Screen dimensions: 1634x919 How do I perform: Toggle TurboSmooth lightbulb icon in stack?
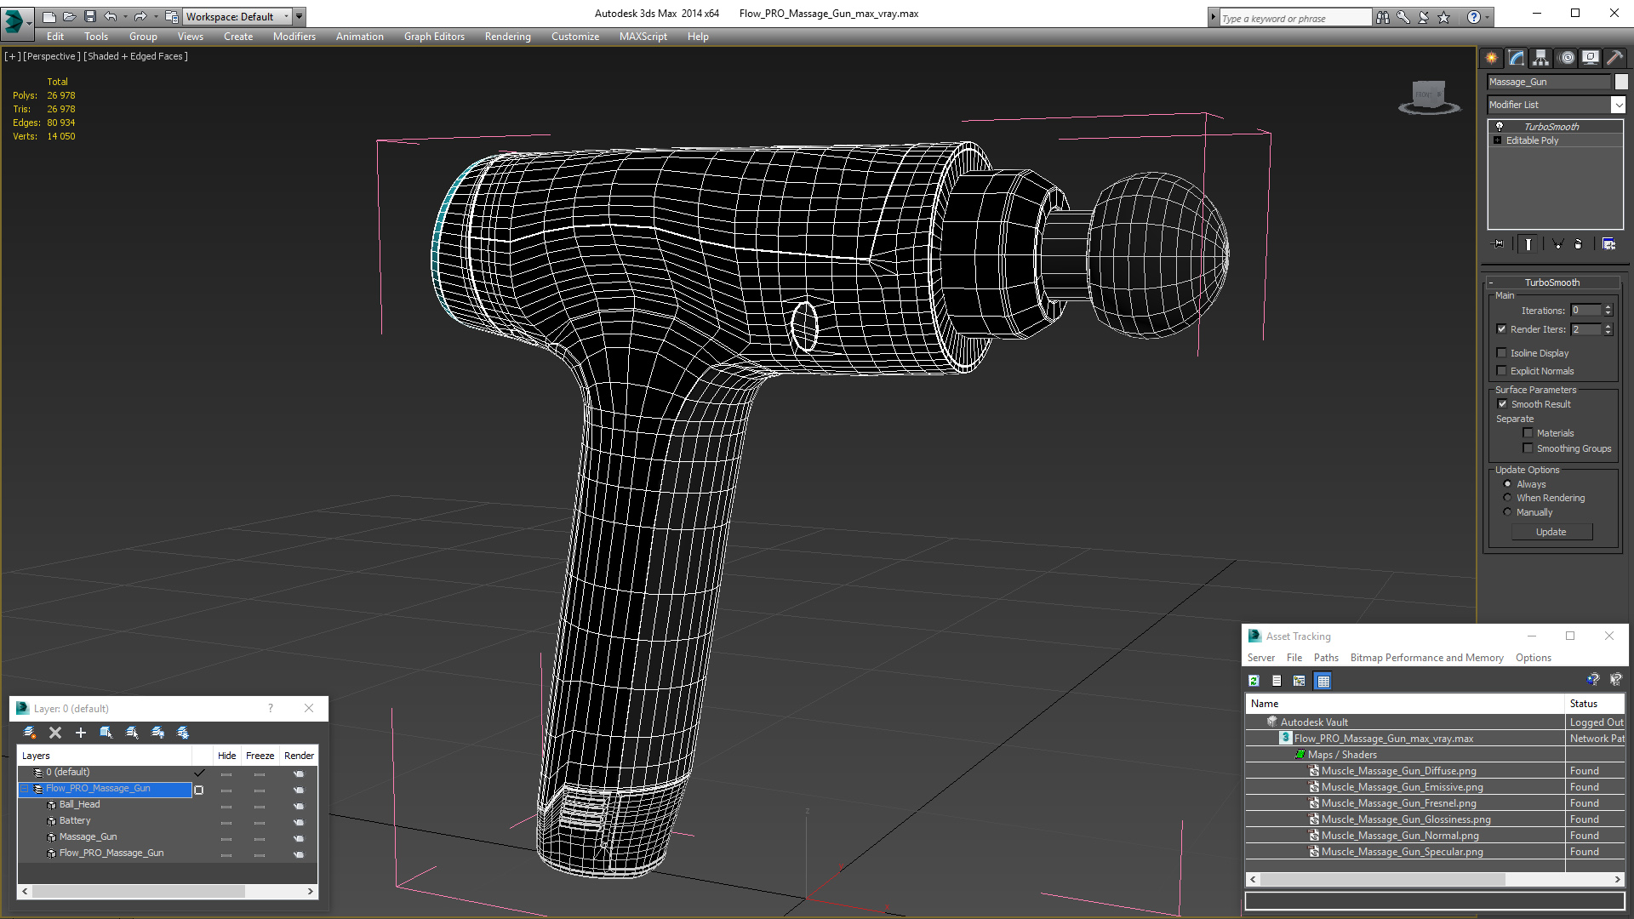(x=1500, y=126)
